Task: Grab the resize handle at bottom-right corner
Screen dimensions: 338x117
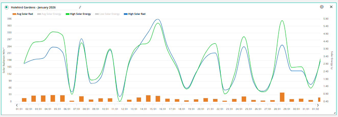Action: pyautogui.click(x=334, y=113)
